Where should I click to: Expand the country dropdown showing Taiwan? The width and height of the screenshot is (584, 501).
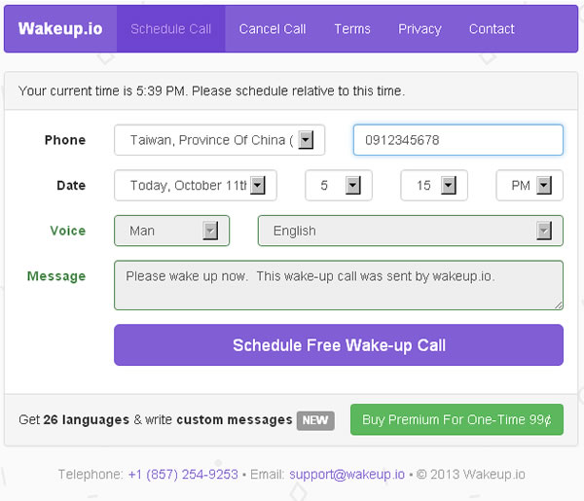click(219, 140)
